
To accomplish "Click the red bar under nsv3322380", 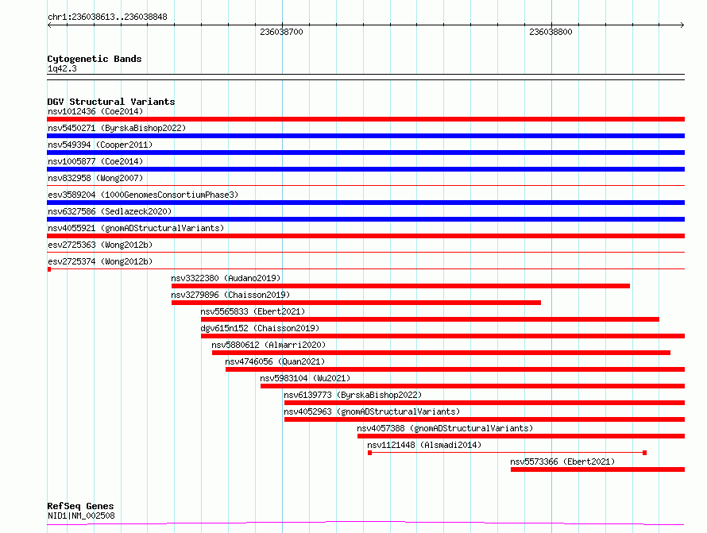I will [400, 286].
